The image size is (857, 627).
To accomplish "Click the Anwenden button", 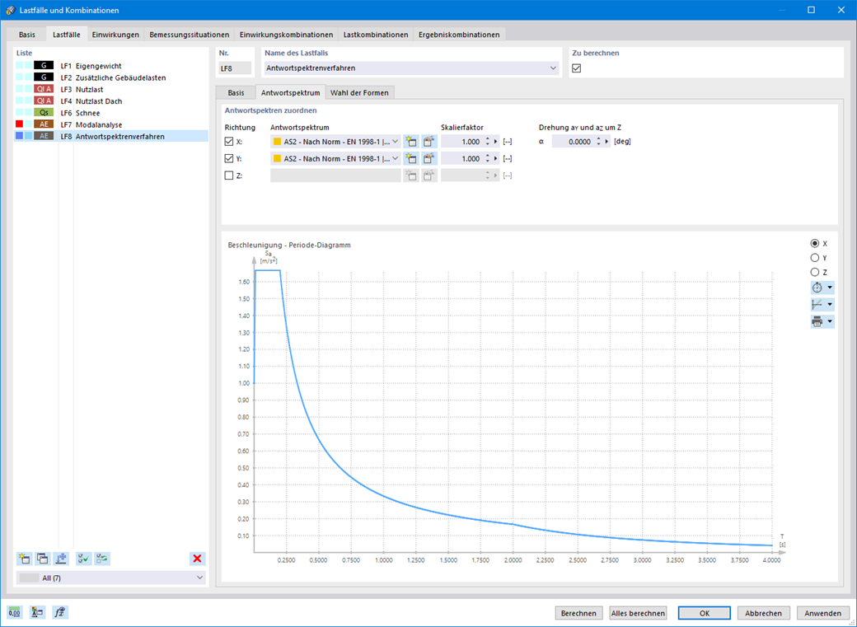I will [x=822, y=613].
